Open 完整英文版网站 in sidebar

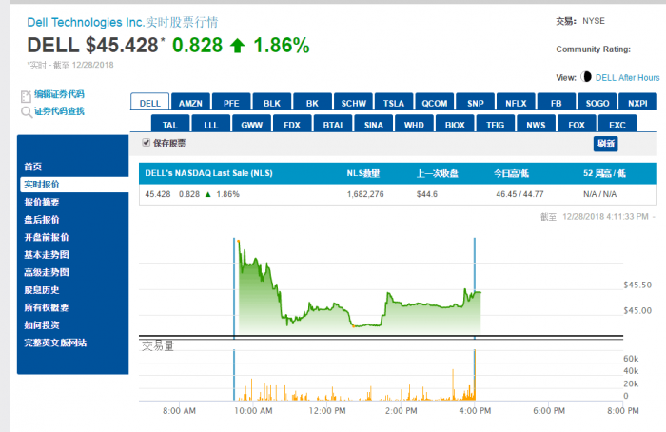point(55,343)
